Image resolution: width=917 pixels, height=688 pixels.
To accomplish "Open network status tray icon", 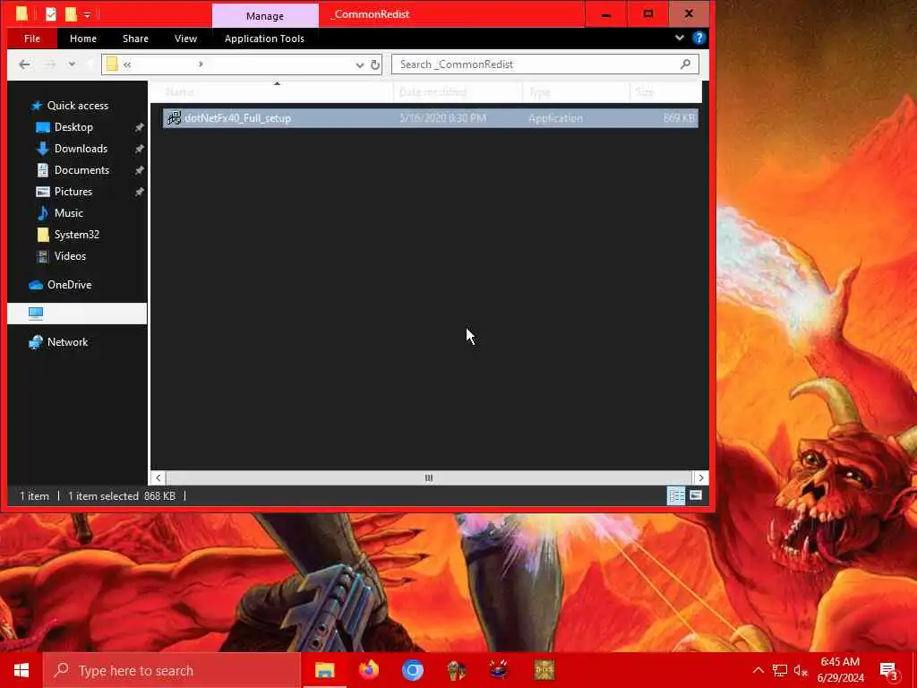I will pos(780,670).
